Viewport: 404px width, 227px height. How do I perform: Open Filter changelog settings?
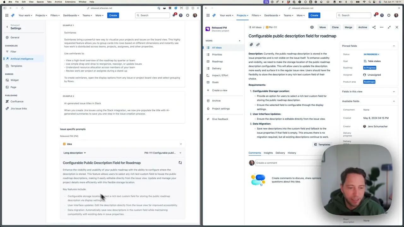13,51
